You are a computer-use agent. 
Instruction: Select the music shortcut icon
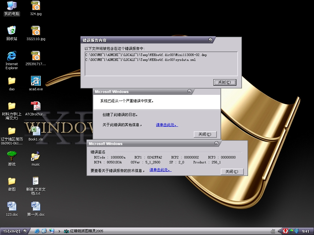tap(36, 156)
